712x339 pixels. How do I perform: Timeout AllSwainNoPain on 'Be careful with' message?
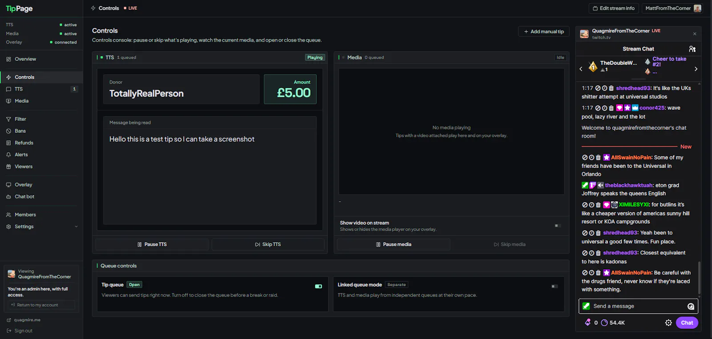tap(591, 273)
